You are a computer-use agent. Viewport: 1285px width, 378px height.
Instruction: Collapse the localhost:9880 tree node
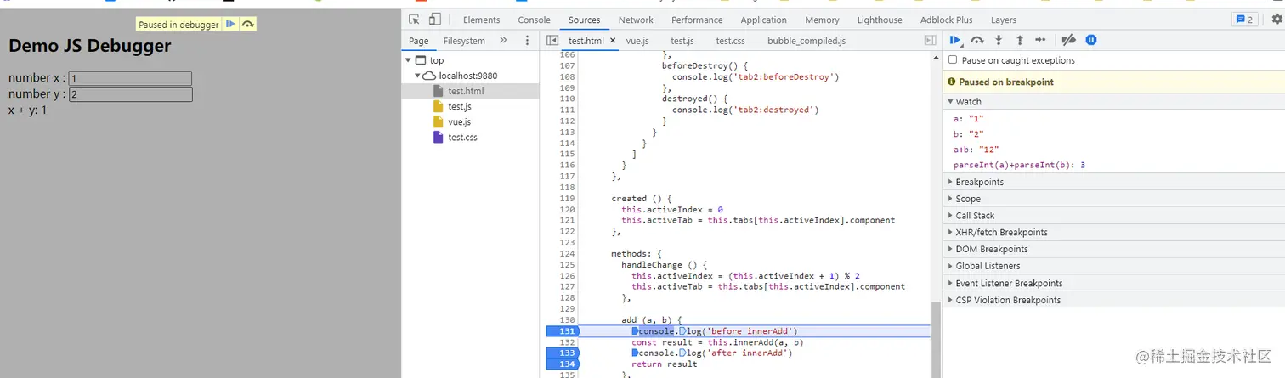[417, 76]
